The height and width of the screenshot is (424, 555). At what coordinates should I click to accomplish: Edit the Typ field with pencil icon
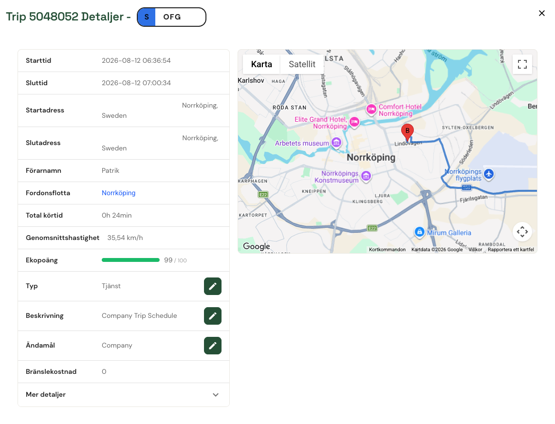coord(212,286)
